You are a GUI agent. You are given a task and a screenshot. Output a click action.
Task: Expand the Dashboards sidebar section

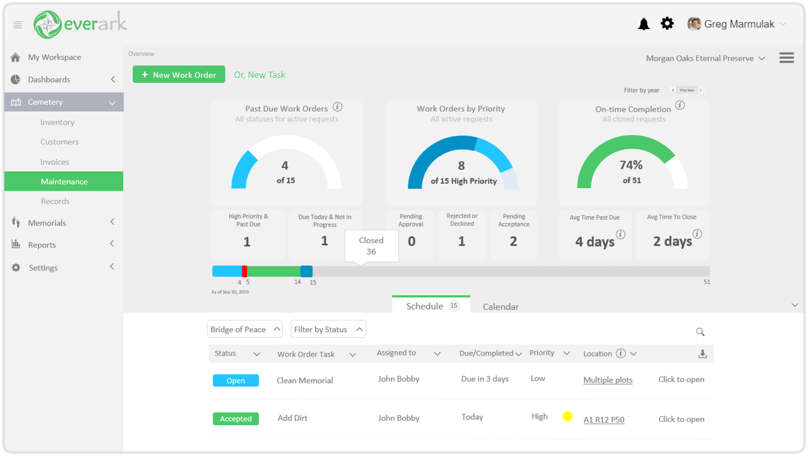click(63, 80)
